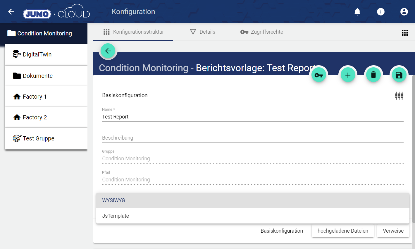415x249 pixels.
Task: Click the green key access button
Action: (x=318, y=75)
